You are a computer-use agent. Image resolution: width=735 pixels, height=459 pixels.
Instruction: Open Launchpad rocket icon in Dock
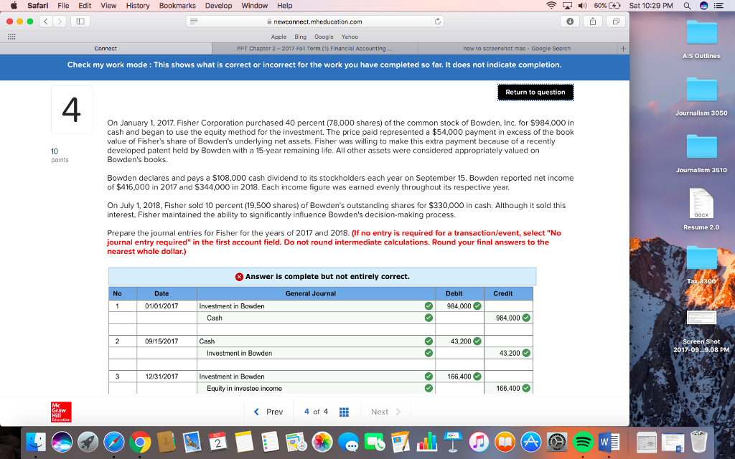pyautogui.click(x=88, y=442)
